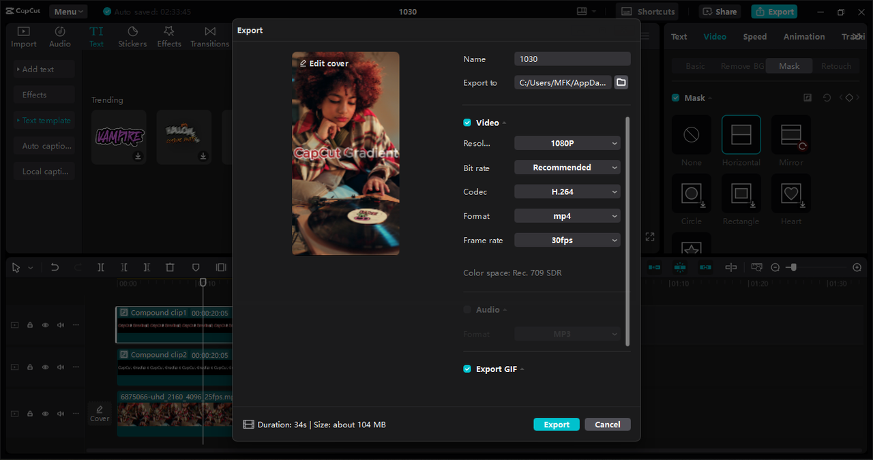Image resolution: width=873 pixels, height=460 pixels.
Task: Collapse the Video section arrow in Export dialog
Action: click(x=505, y=123)
